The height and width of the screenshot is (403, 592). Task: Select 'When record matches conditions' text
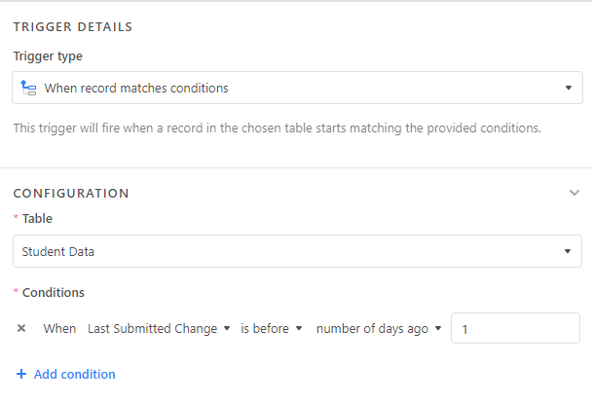[136, 88]
